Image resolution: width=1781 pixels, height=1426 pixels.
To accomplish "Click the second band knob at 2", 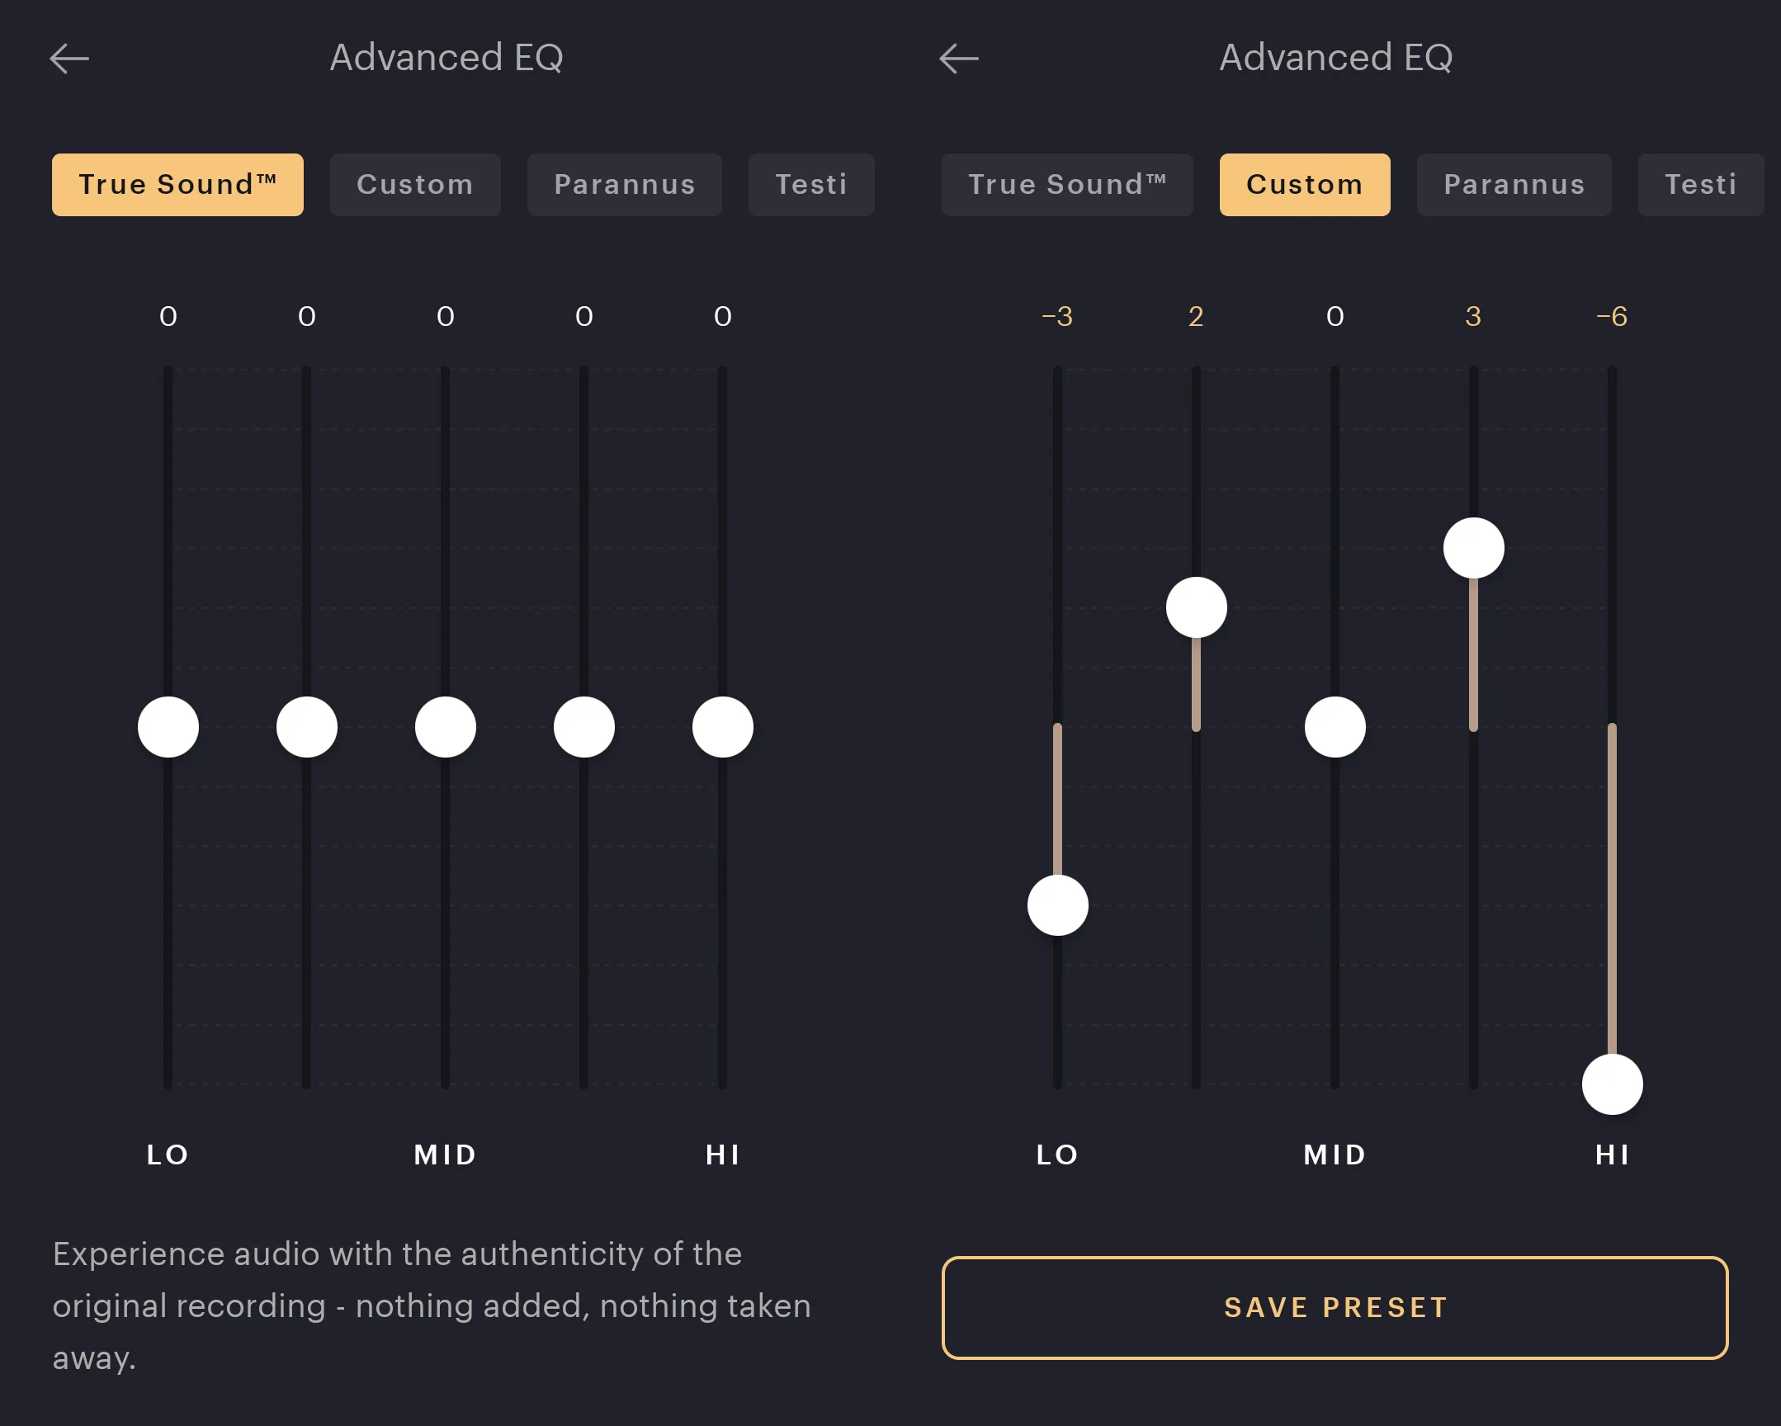I will point(1196,607).
